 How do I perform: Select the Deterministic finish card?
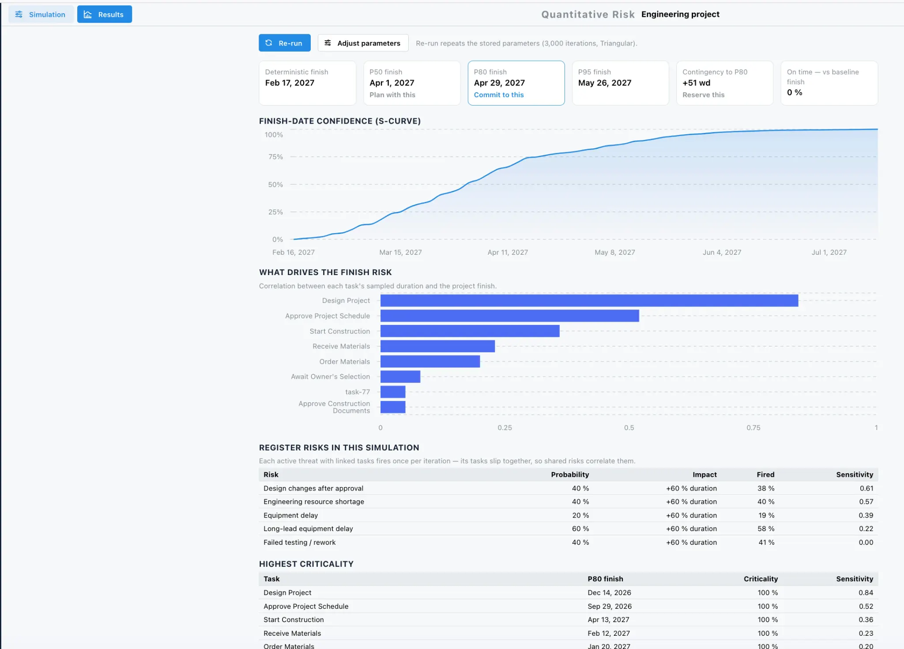(307, 83)
